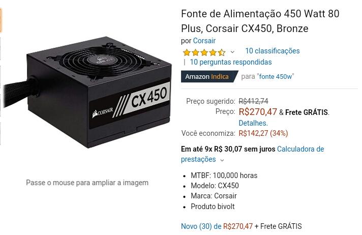Click the last half-filled rating star
Viewport: 362px width, 235px height.
point(222,52)
